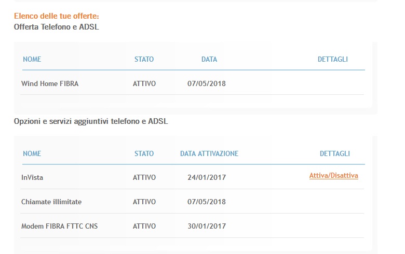Click the InVista option name

pos(32,177)
